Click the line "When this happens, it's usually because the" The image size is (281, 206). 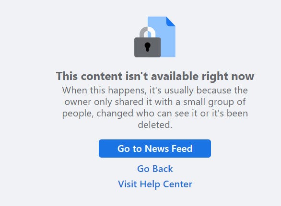[x=155, y=91]
